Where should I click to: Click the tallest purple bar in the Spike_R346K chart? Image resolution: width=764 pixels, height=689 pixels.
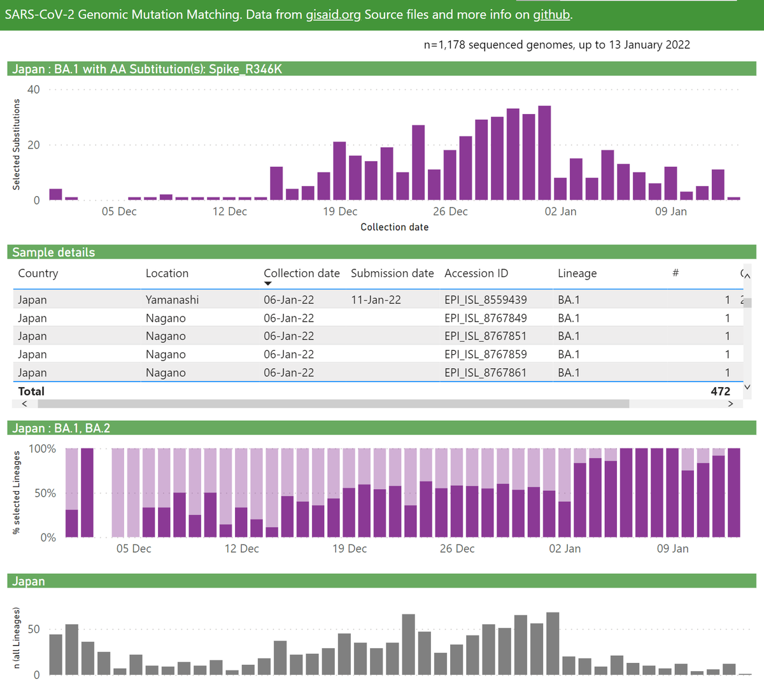tap(544, 153)
